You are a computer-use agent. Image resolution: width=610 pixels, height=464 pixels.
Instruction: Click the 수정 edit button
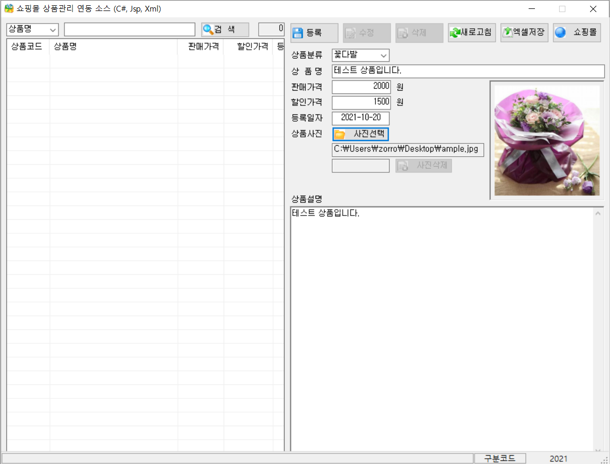point(367,33)
